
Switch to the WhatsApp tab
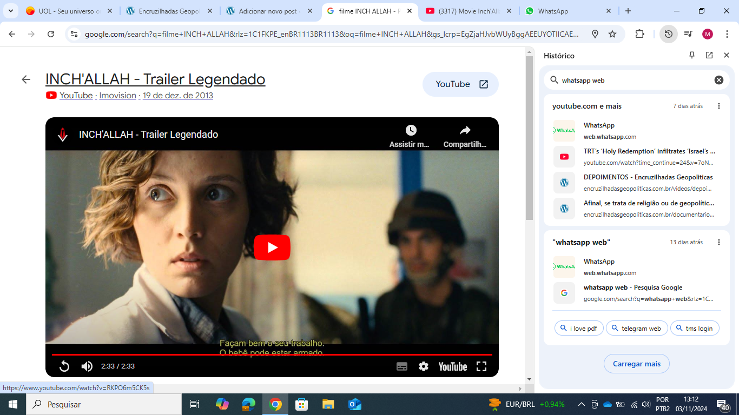point(568,11)
